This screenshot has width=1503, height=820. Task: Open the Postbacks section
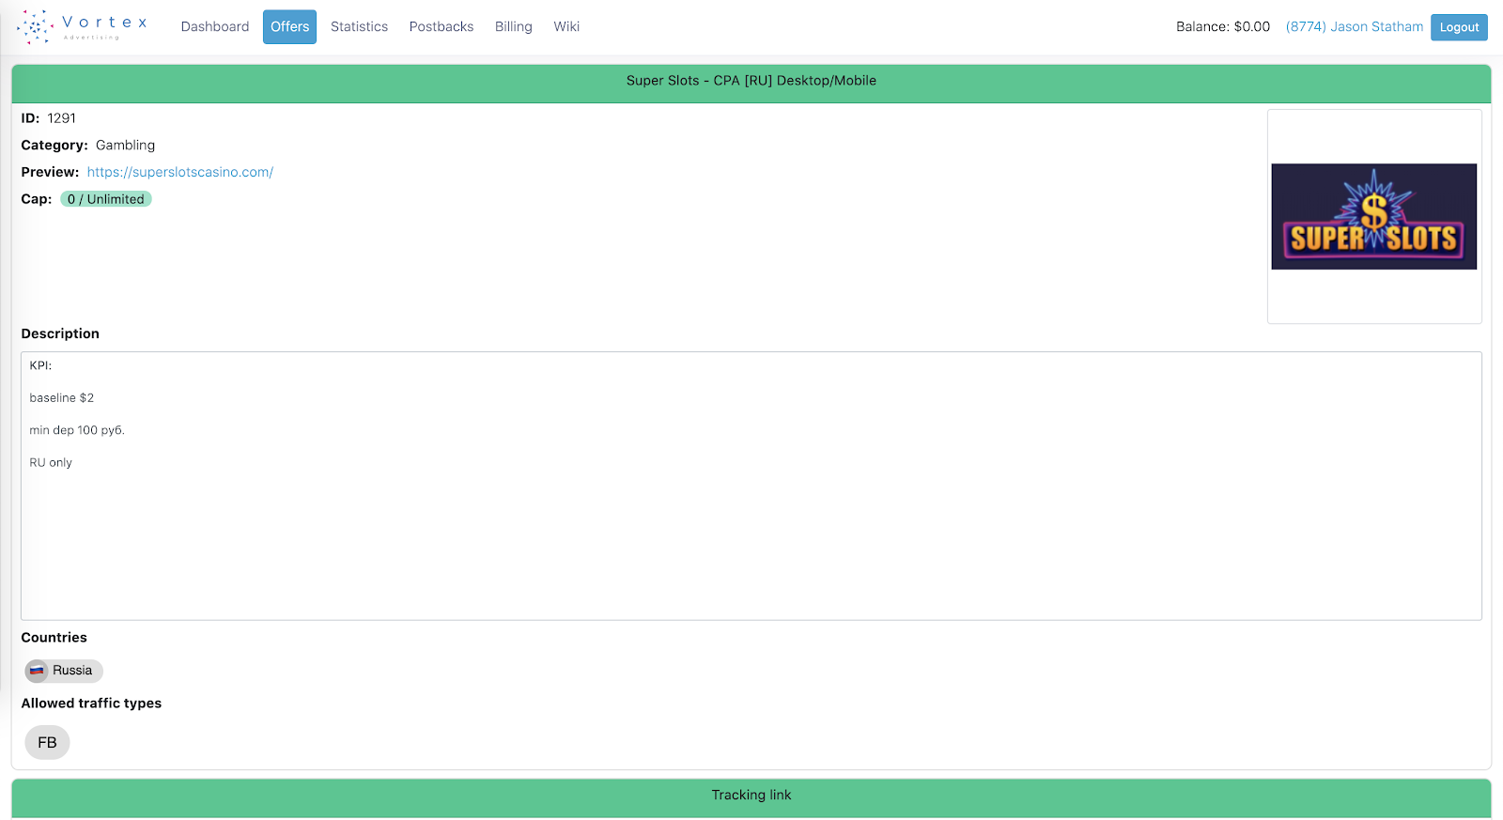point(442,27)
